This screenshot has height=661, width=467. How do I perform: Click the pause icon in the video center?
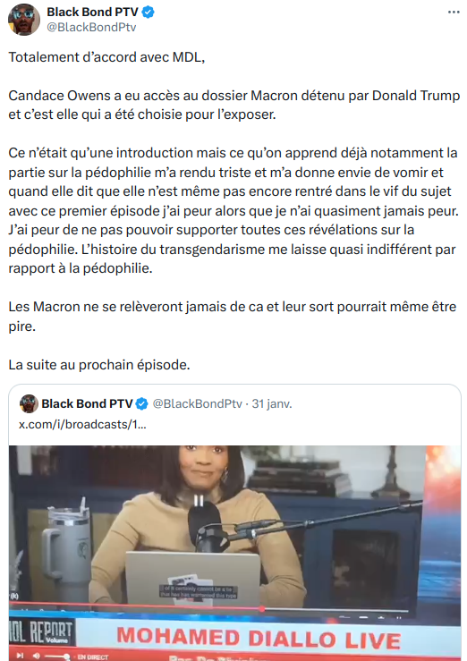(x=199, y=501)
